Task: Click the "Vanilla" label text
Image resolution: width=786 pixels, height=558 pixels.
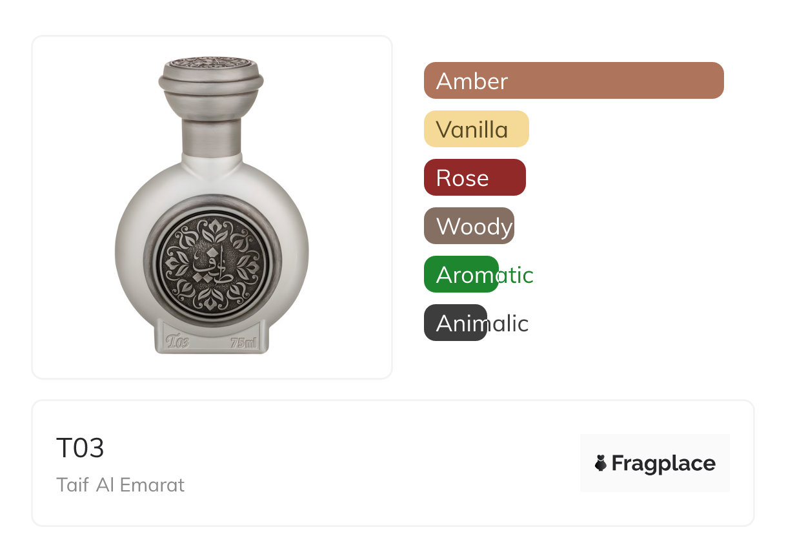Action: coord(472,129)
